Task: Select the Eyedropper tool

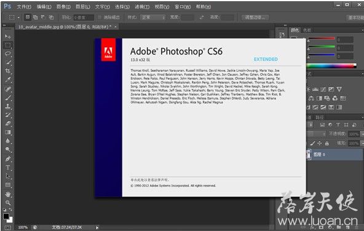Action: (7, 80)
